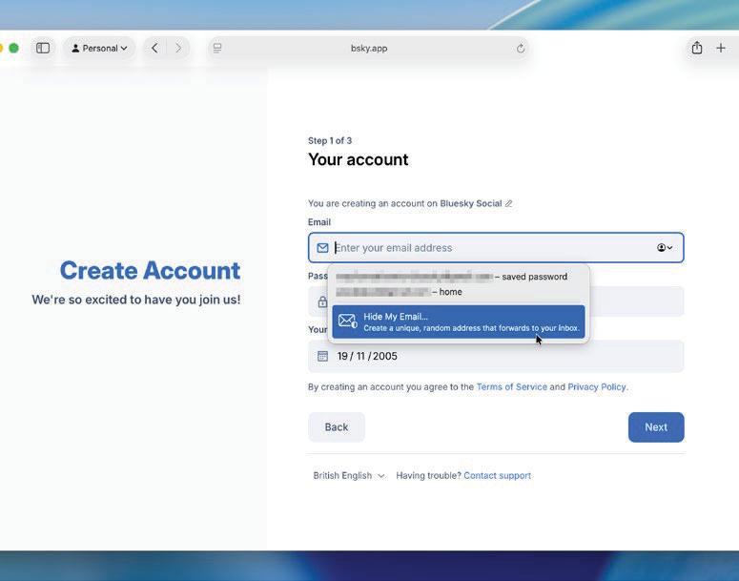
Task: Reload the page with refresh icon
Action: [521, 48]
